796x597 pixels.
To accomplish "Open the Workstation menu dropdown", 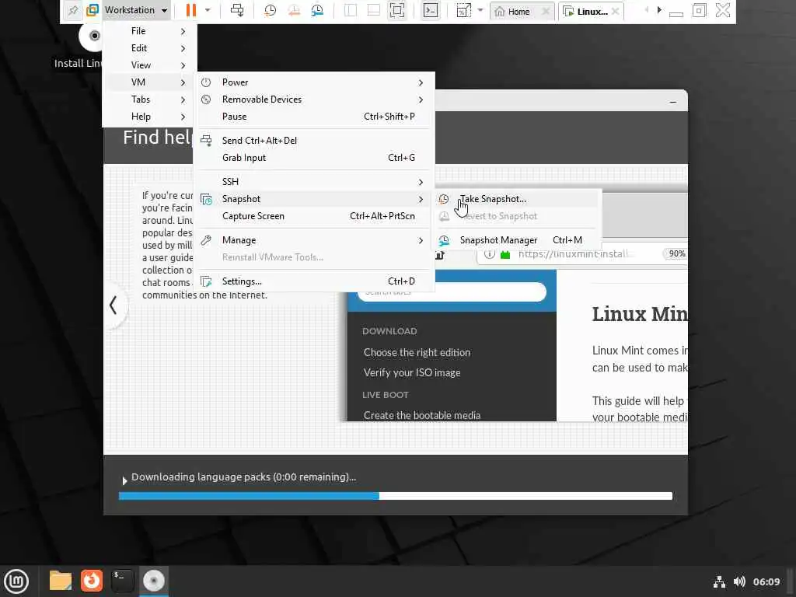I will (x=135, y=10).
